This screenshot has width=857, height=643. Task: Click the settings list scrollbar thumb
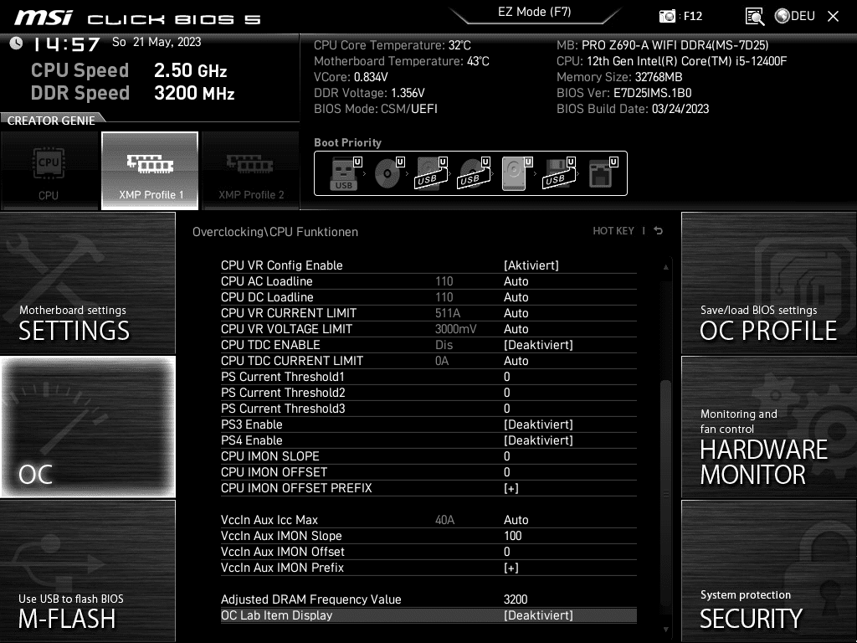click(x=665, y=492)
